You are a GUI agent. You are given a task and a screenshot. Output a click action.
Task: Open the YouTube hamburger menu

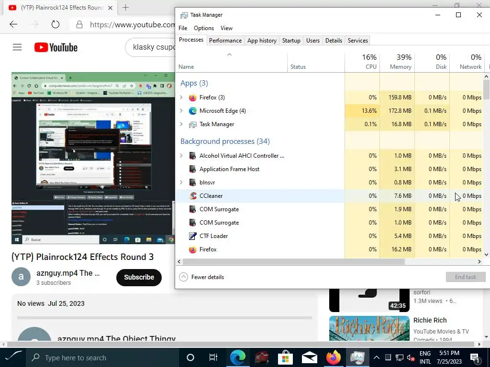(x=17, y=47)
